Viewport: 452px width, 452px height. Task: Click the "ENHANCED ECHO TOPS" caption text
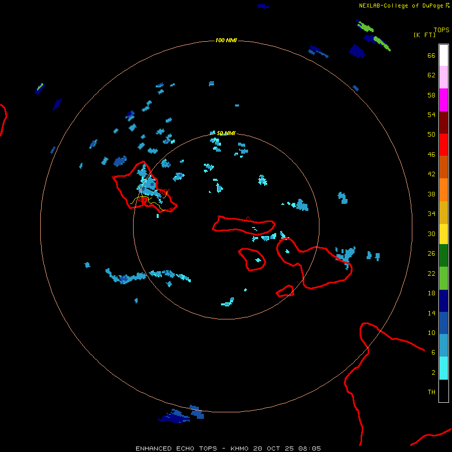point(176,448)
